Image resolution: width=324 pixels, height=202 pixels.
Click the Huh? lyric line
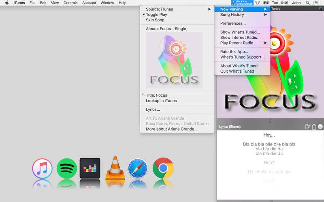[269, 163]
